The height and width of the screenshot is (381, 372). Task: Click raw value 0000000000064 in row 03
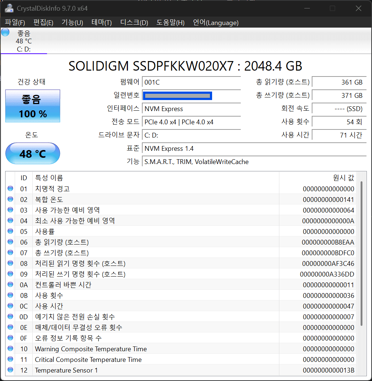(x=328, y=210)
